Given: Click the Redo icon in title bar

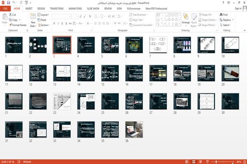Looking at the screenshot, I should (21, 3).
